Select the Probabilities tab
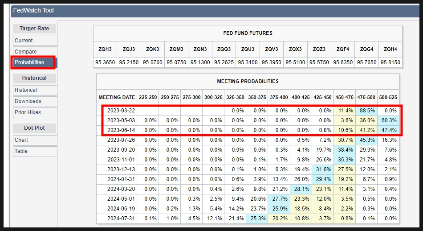The image size is (423, 231). 35,62
